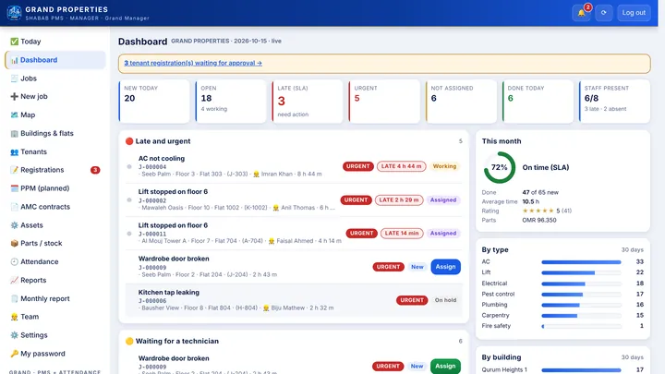Select Dashboard in the sidebar
This screenshot has height=374, width=665.
55,60
